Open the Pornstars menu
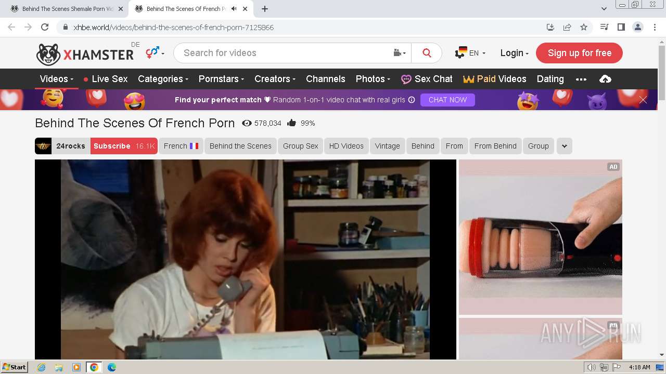This screenshot has height=374, width=666. coord(221,79)
